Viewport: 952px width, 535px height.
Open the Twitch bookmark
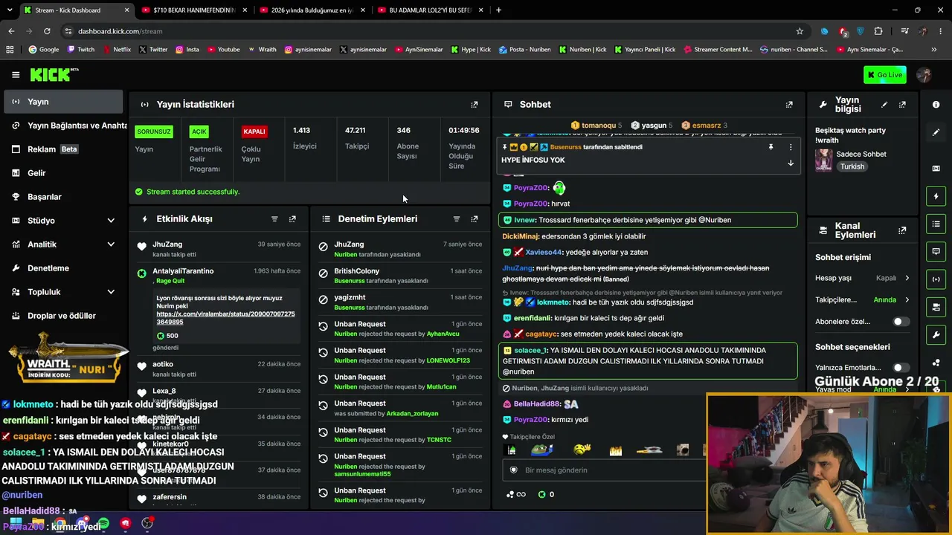pos(81,50)
